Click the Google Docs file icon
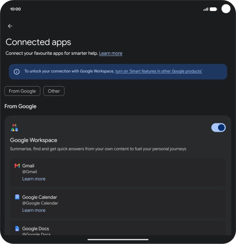Viewport: 236px width, 244px height. (x=17, y=228)
